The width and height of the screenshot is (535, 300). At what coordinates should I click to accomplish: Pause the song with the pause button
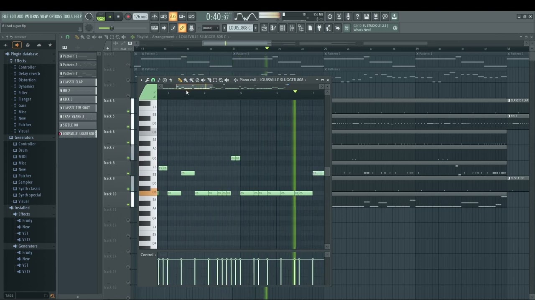[x=110, y=17]
